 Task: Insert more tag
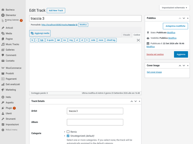click(101, 40)
